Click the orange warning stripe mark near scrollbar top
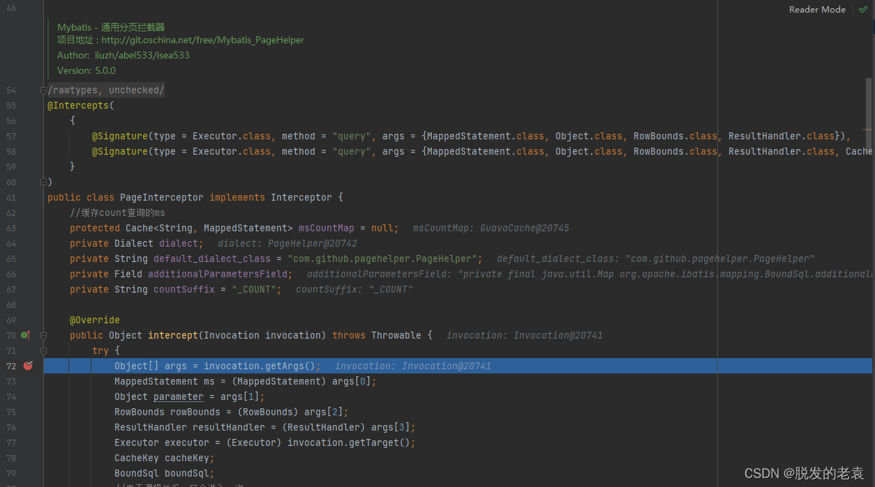The height and width of the screenshot is (487, 875). coord(868,128)
